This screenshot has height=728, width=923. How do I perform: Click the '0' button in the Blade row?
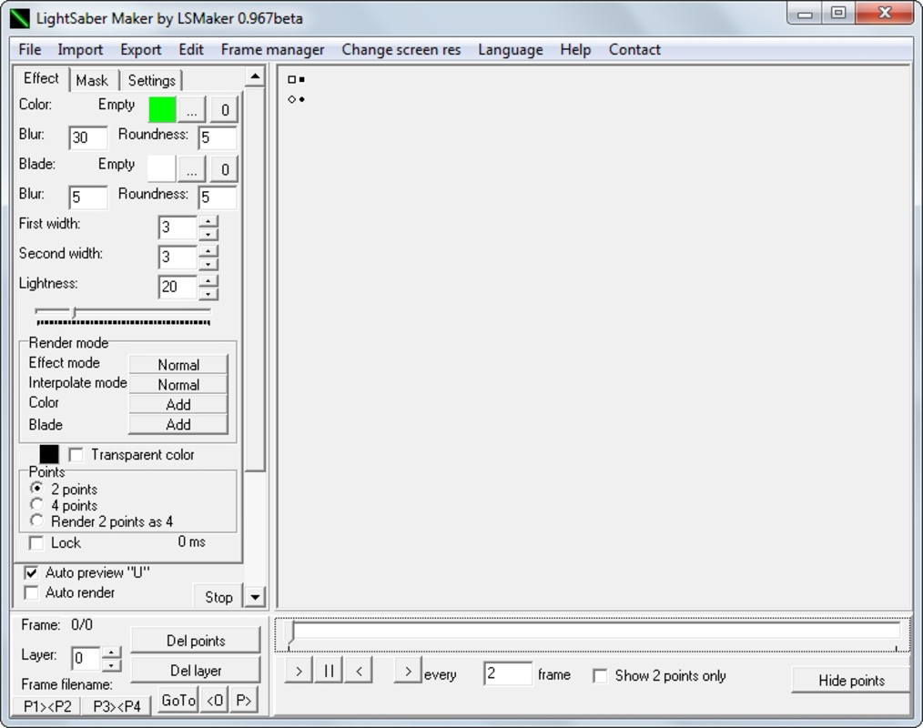[x=225, y=169]
